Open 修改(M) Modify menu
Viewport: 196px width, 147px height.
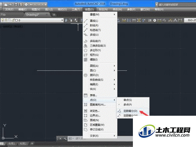point(117,9)
